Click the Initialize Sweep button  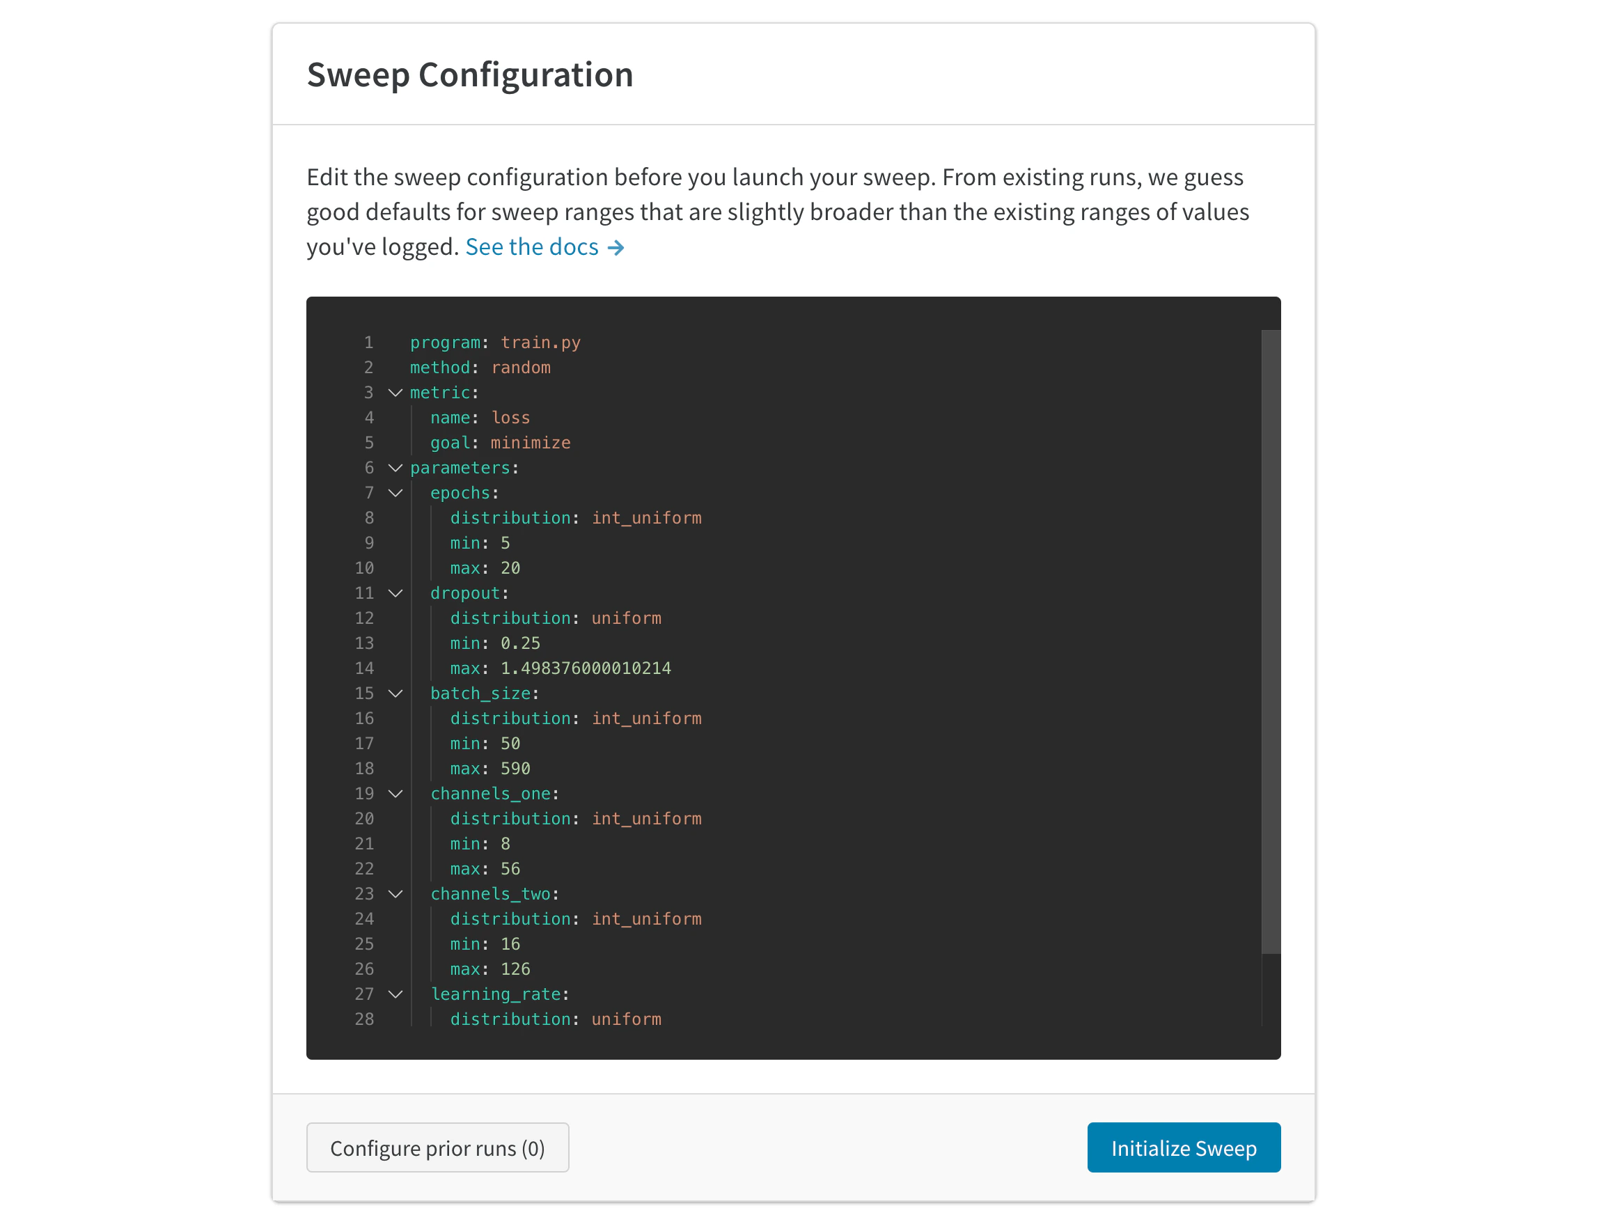click(x=1183, y=1147)
